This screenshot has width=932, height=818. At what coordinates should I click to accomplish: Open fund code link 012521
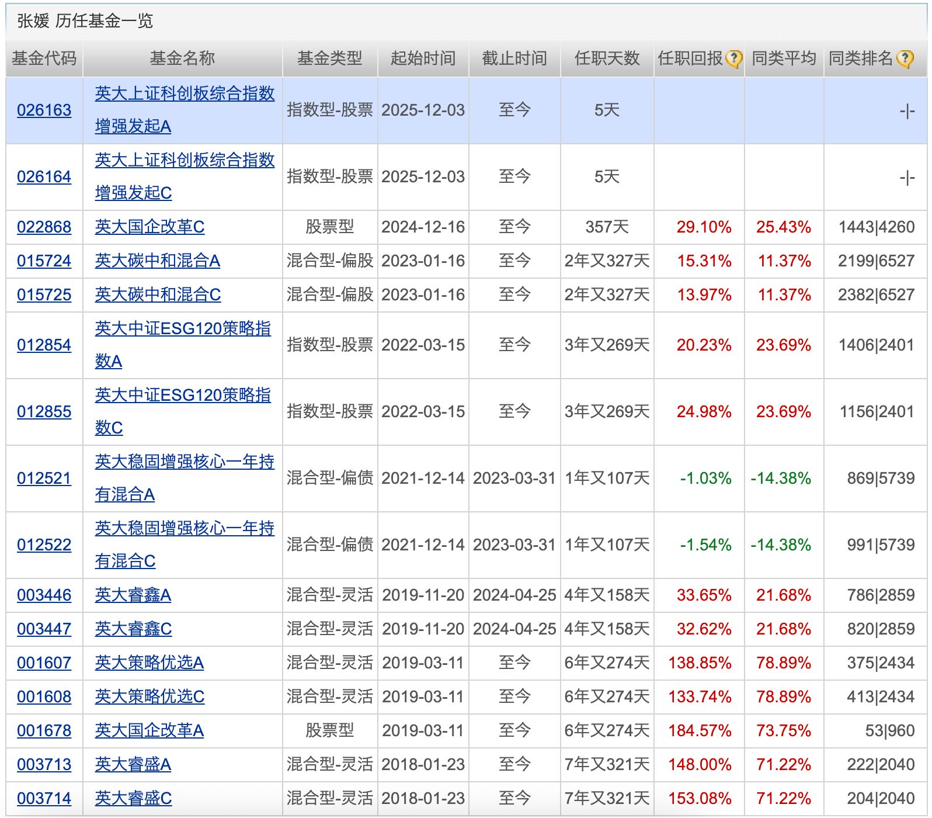(44, 478)
